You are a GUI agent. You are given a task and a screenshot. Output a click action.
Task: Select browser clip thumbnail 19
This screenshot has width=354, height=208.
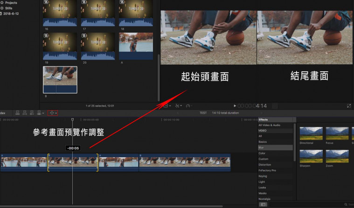(x=60, y=46)
